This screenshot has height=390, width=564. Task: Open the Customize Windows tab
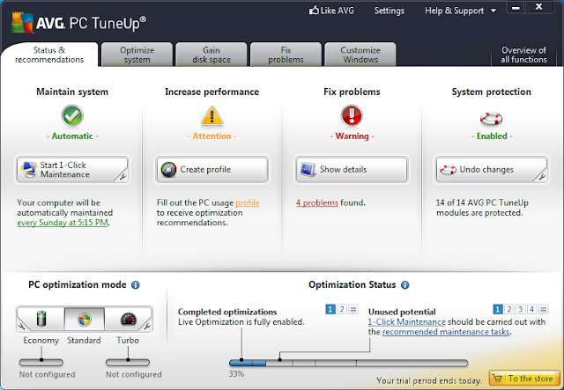click(360, 55)
